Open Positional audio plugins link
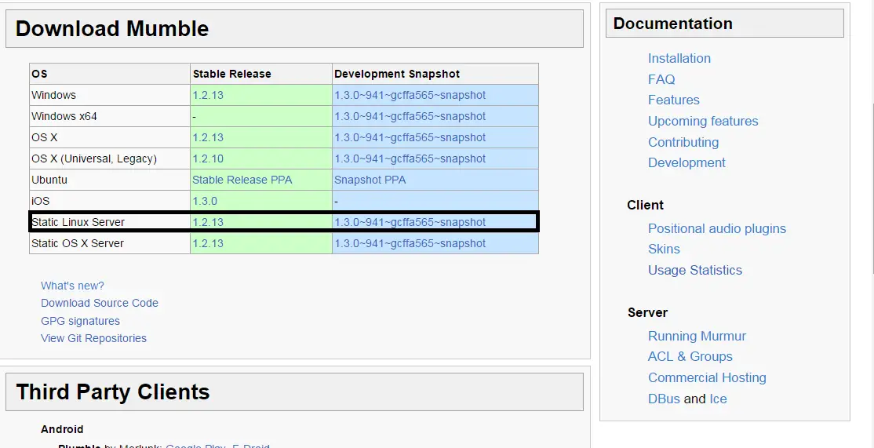Viewport: 874px width, 448px height. tap(717, 228)
